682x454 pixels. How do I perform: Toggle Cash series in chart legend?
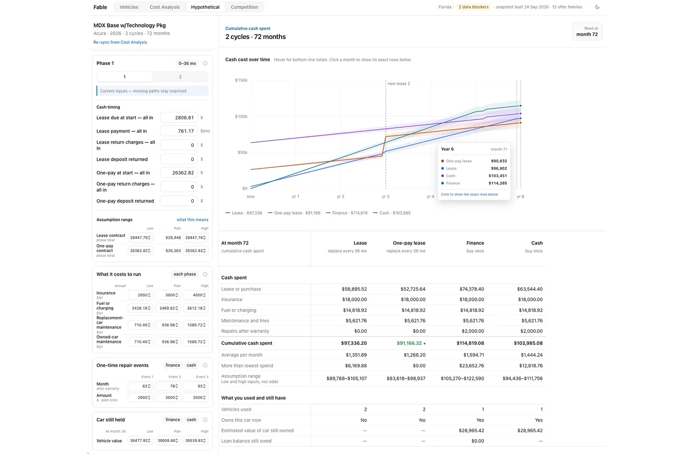click(392, 213)
